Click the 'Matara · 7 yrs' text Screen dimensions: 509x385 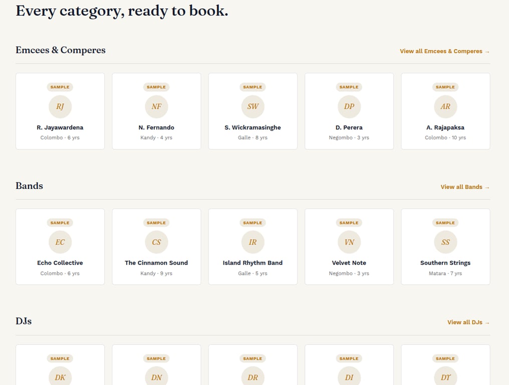click(x=445, y=274)
